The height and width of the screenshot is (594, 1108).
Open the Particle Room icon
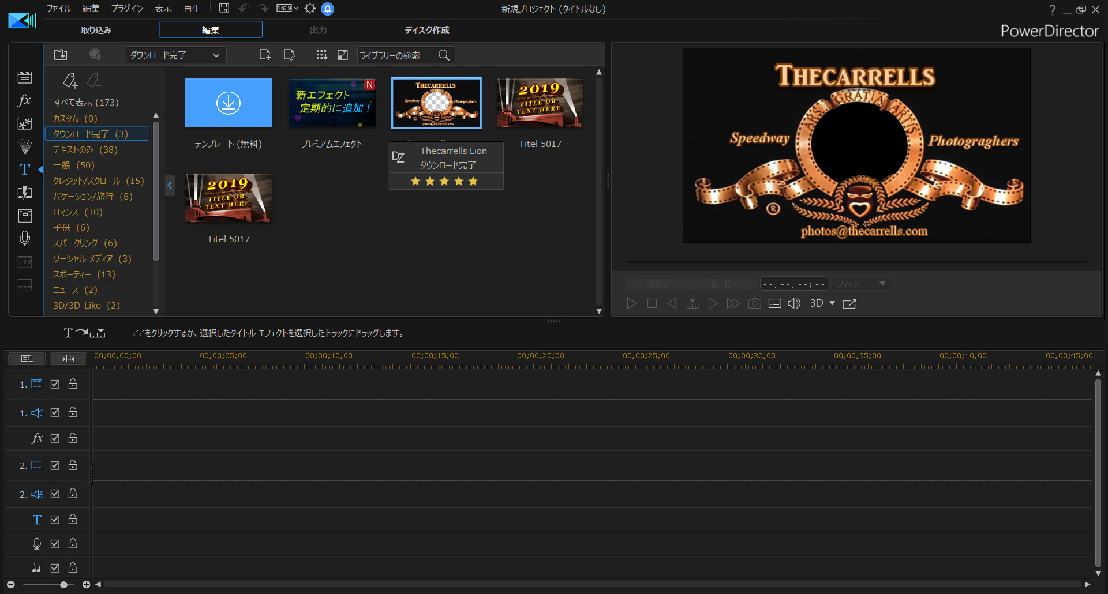pyautogui.click(x=25, y=146)
